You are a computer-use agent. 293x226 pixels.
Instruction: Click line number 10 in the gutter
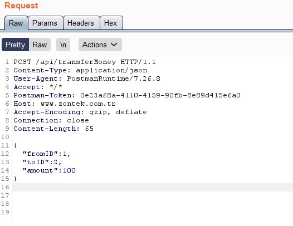point(5,137)
